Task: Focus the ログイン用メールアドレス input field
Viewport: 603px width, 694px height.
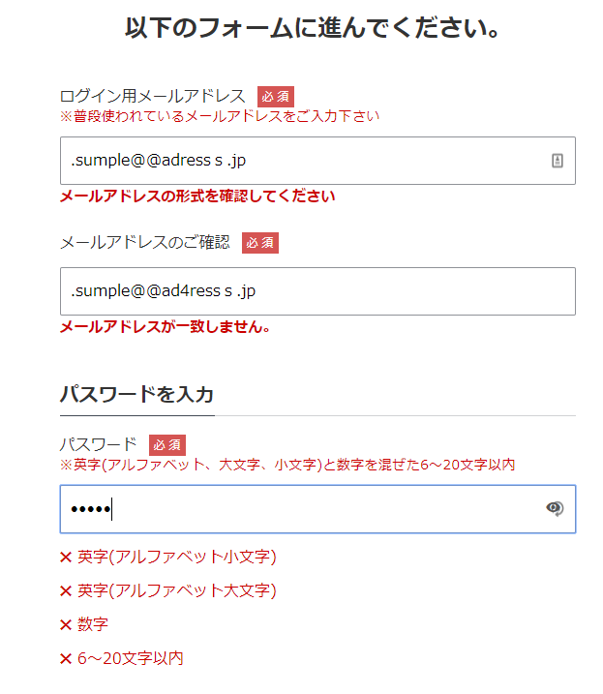Action: pyautogui.click(x=317, y=161)
